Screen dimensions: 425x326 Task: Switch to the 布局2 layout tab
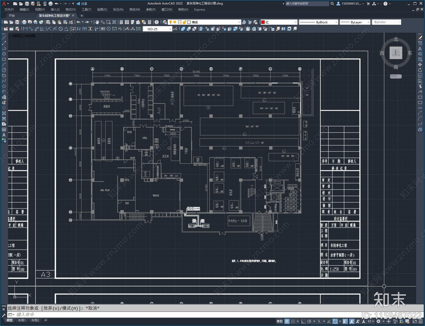tap(35, 320)
